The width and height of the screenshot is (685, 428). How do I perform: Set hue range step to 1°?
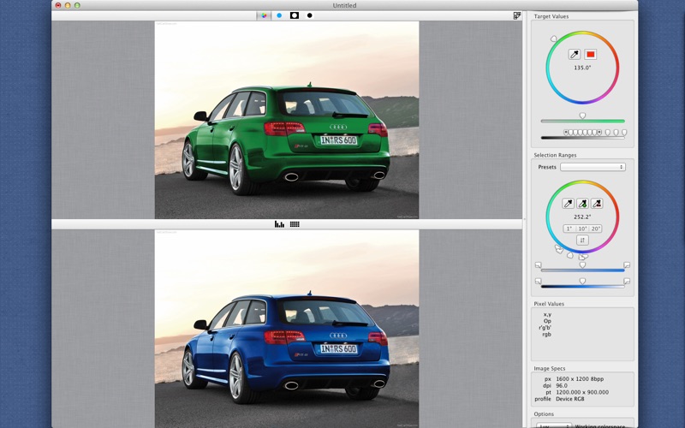569,229
